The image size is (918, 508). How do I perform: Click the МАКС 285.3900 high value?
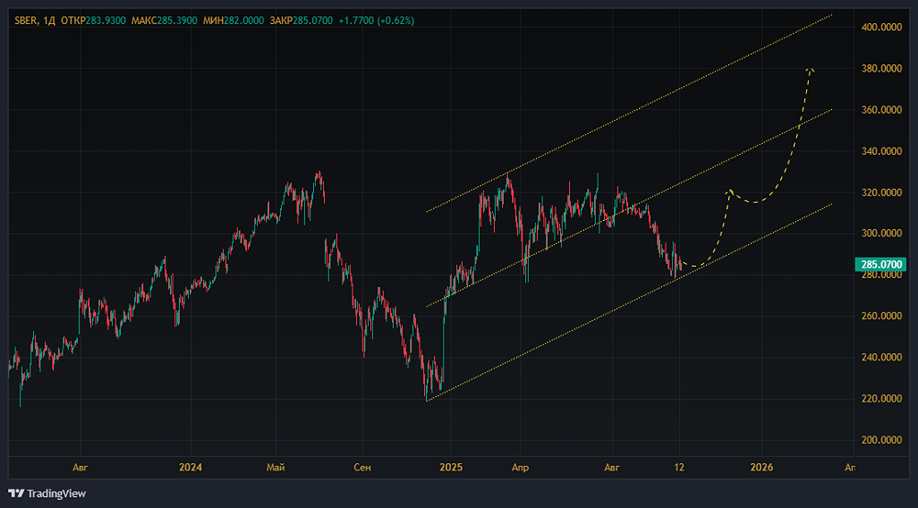coord(164,20)
